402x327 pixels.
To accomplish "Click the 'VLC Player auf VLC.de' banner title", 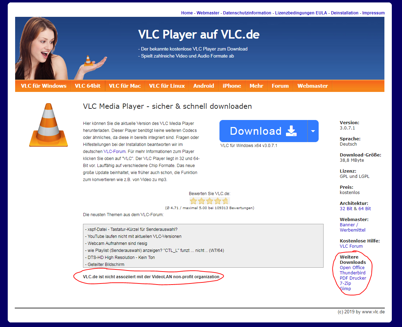I will (199, 34).
